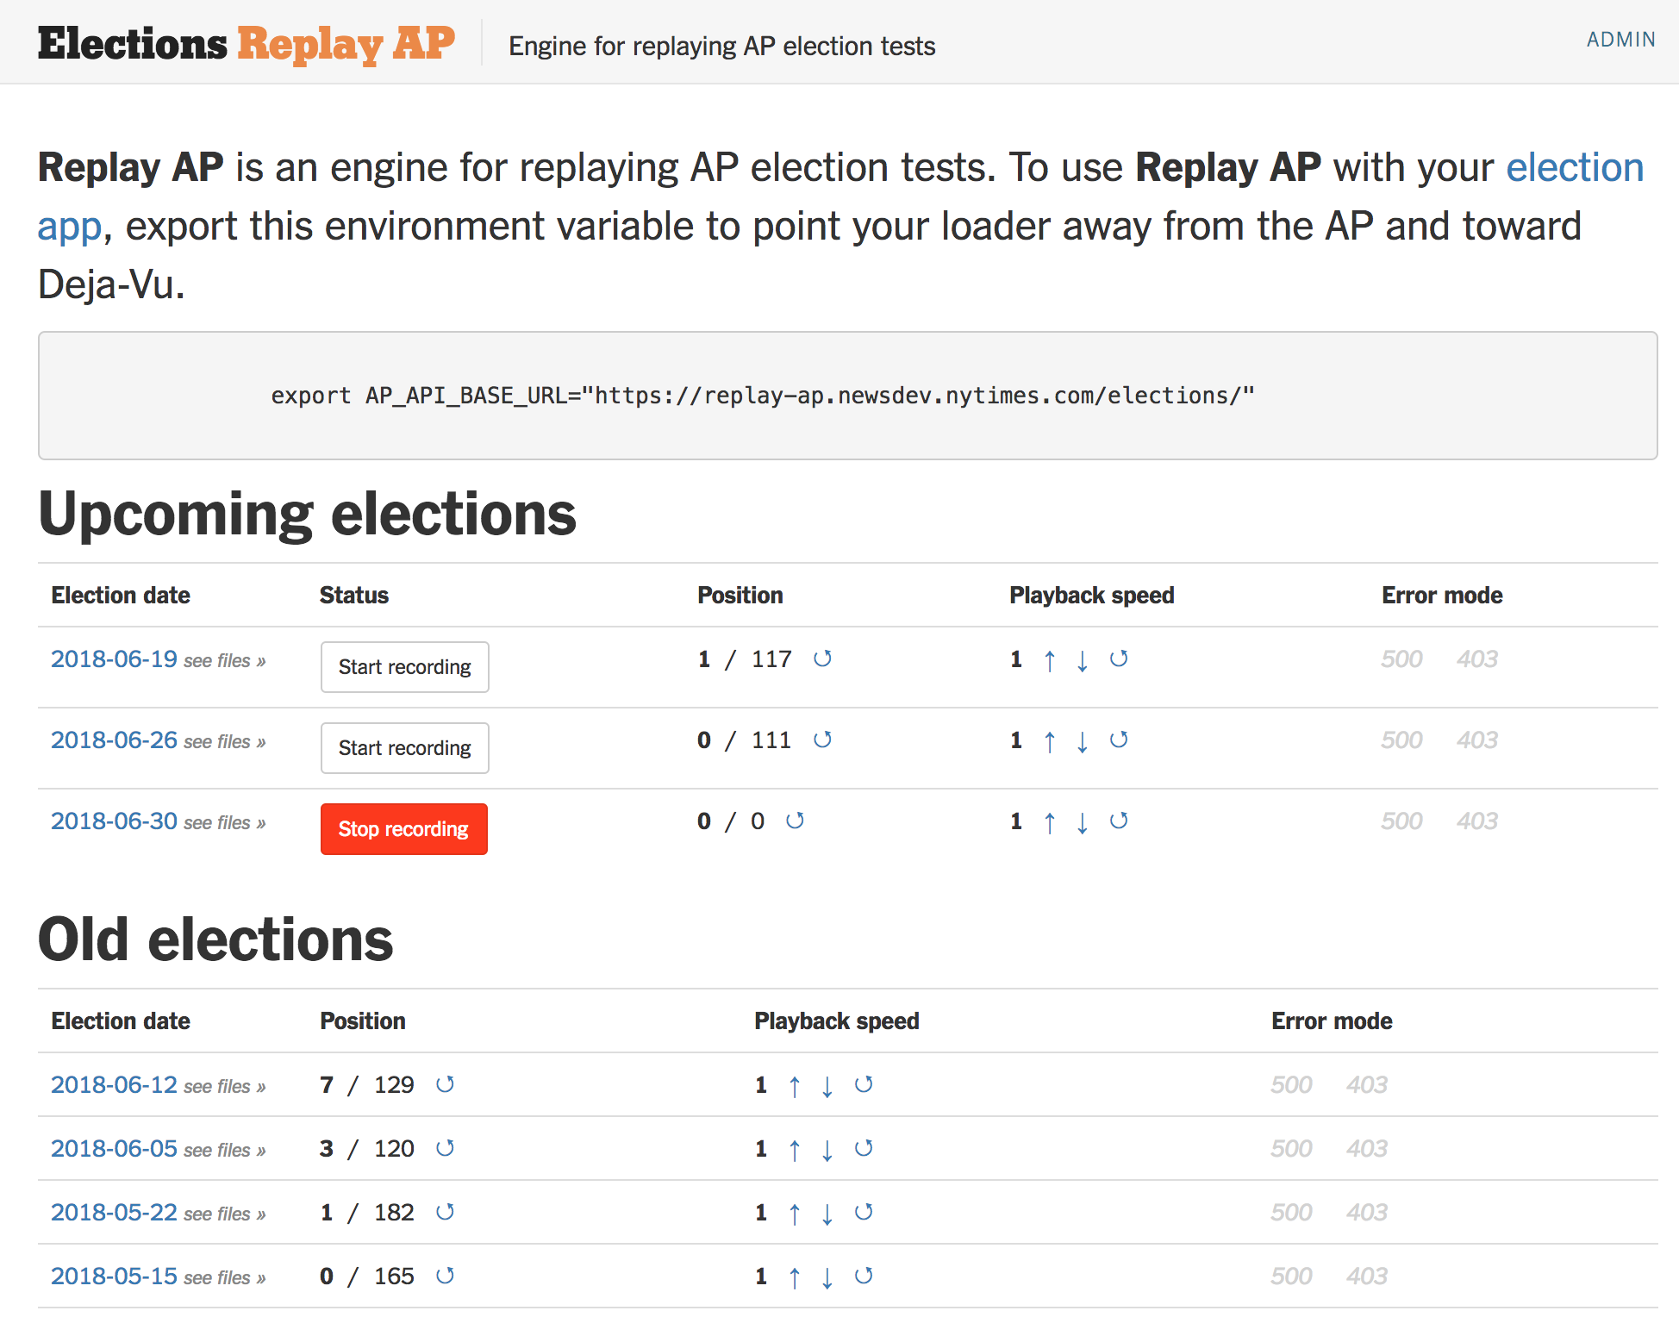This screenshot has height=1317, width=1679.
Task: Expand files list for 2018-06-19
Action: pos(224,660)
